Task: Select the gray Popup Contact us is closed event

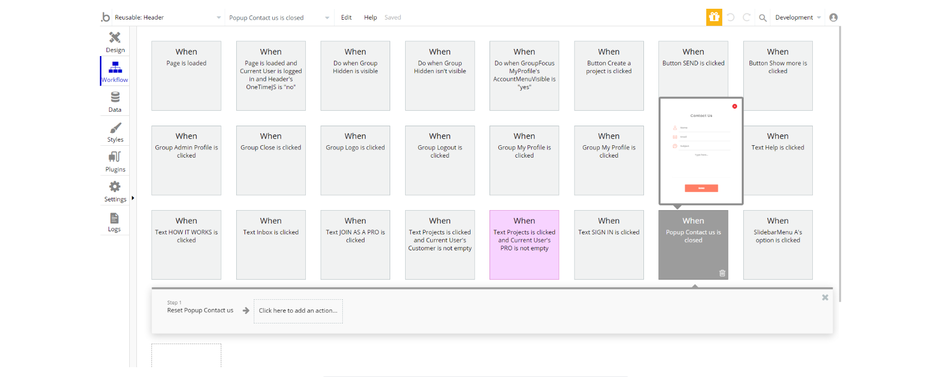Action: pyautogui.click(x=693, y=245)
